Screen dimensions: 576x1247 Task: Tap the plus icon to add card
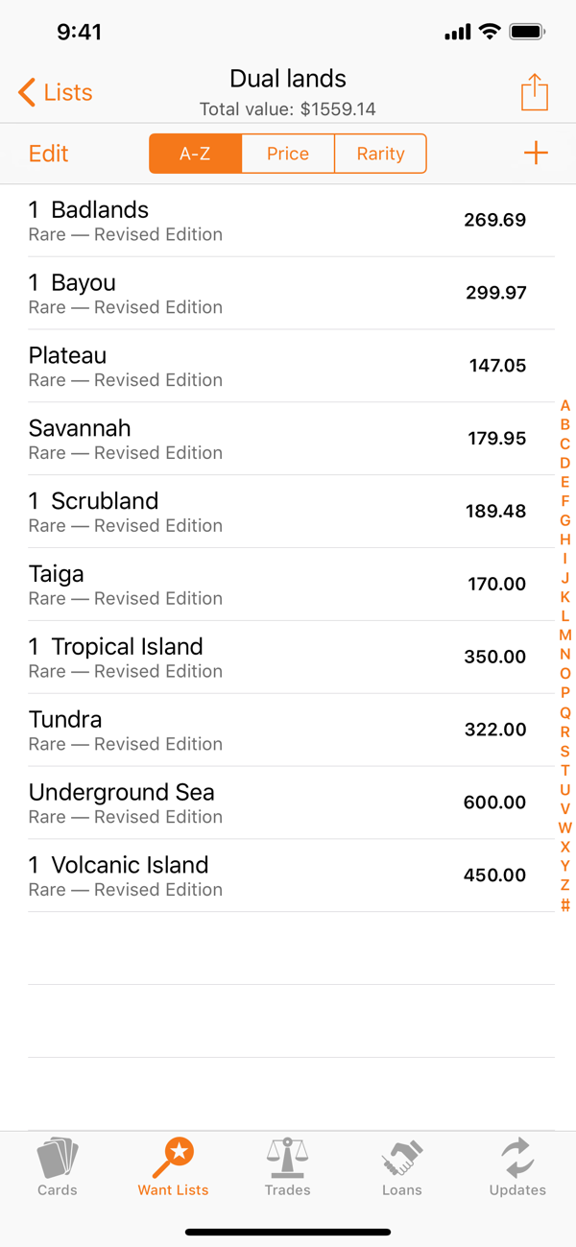tap(536, 154)
